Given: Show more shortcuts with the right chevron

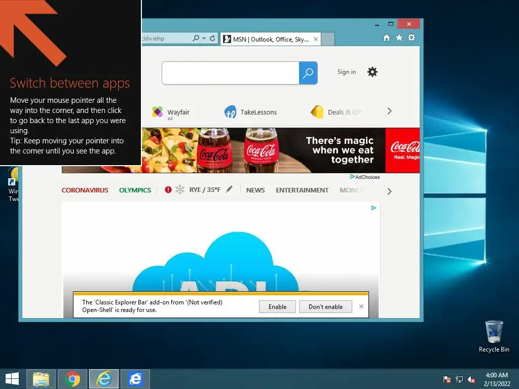Looking at the screenshot, I should pyautogui.click(x=390, y=111).
